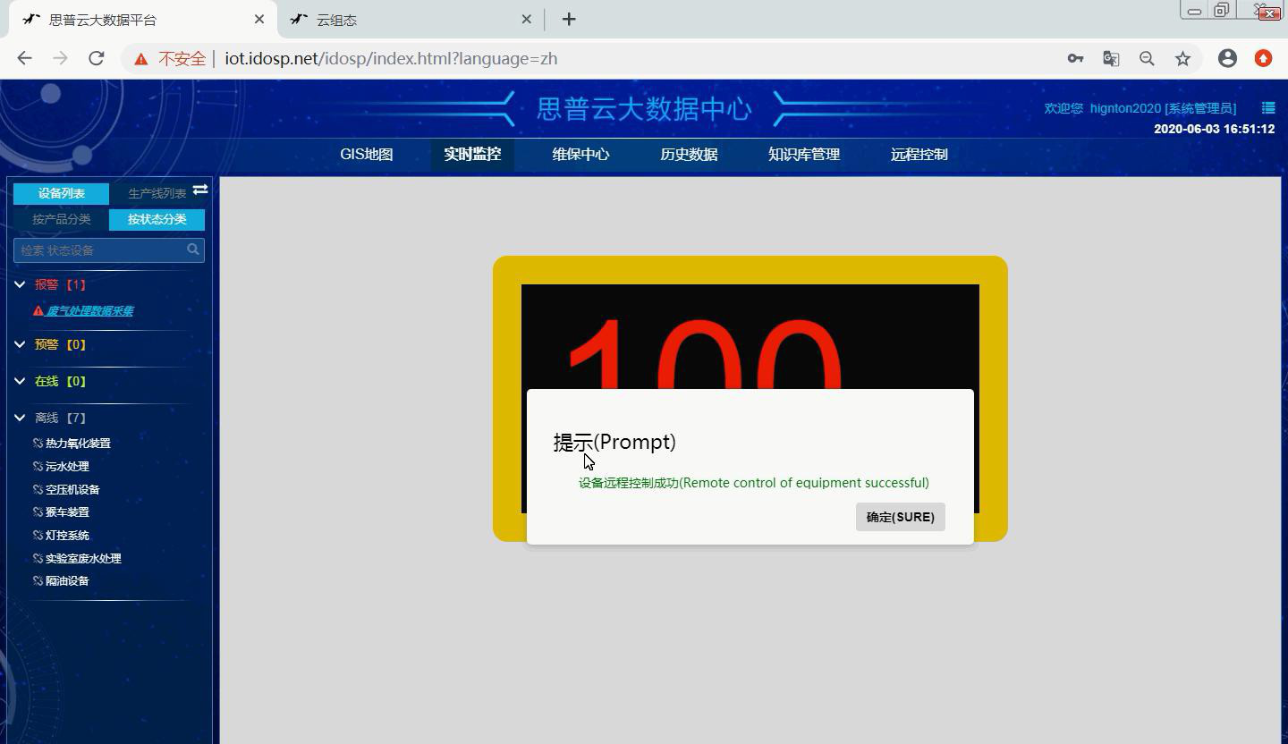This screenshot has height=744, width=1288.
Task: Switch to 按产品分类 classification
Action: coord(61,219)
